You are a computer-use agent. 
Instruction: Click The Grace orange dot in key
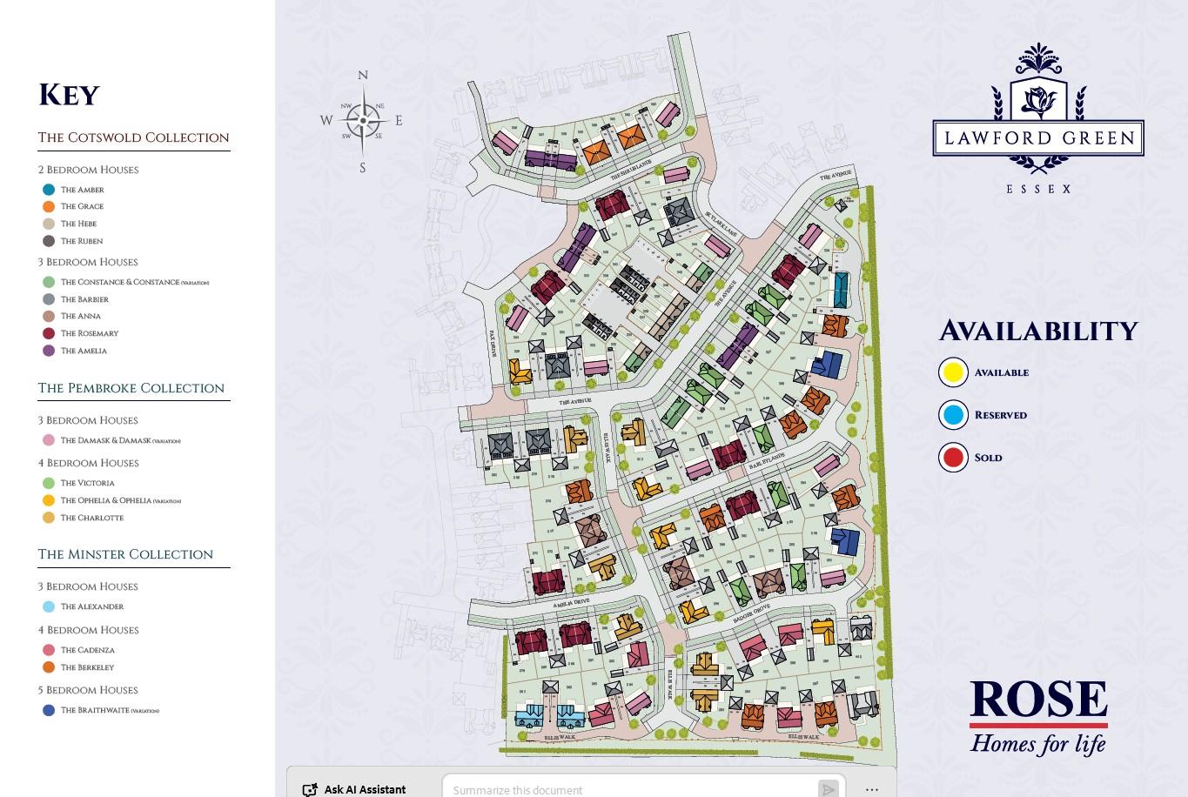click(x=49, y=207)
